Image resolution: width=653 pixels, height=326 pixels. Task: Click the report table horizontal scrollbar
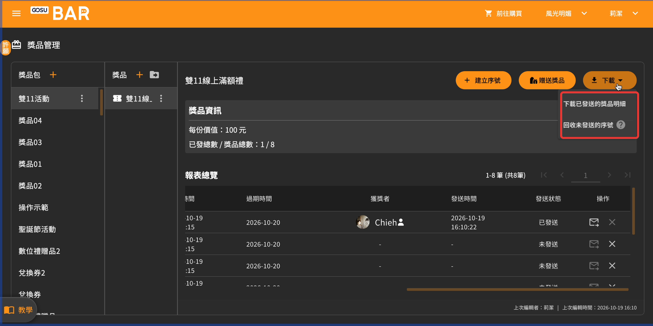518,289
